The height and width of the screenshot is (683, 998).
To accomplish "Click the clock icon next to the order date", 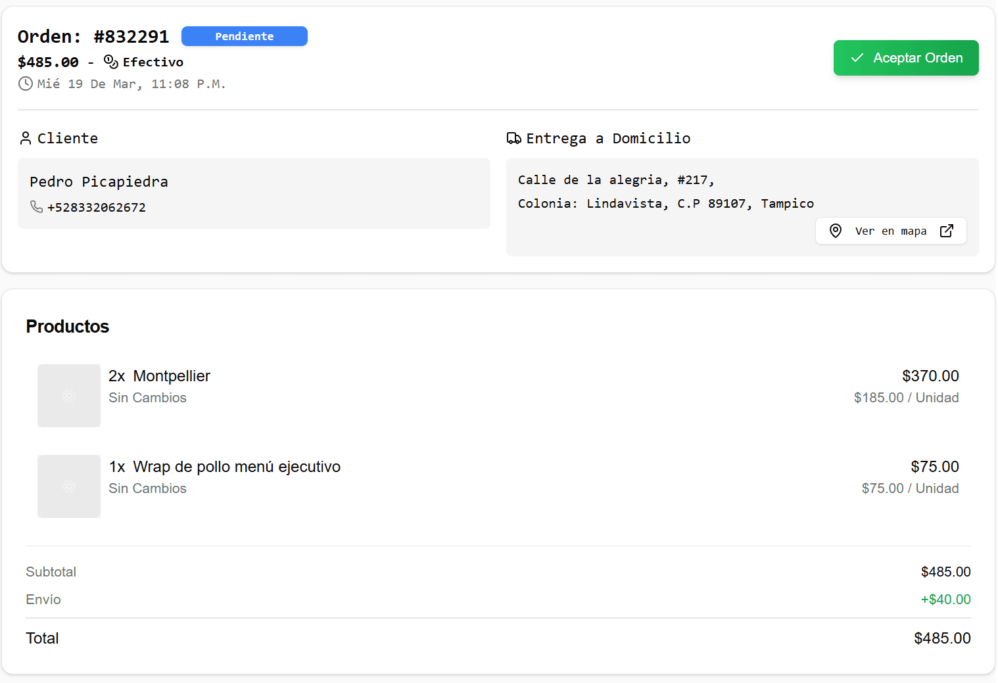I will [x=26, y=83].
